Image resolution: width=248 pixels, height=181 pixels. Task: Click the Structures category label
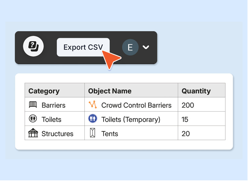point(57,134)
